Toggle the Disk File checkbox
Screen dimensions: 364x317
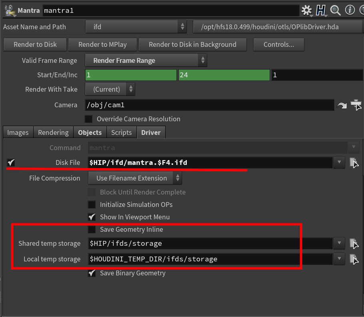point(11,163)
